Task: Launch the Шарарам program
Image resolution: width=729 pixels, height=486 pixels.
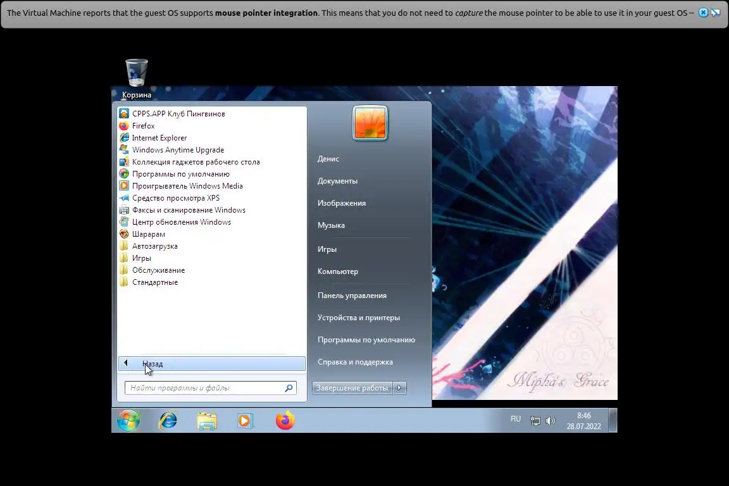Action: pyautogui.click(x=148, y=234)
